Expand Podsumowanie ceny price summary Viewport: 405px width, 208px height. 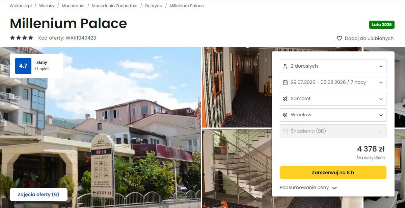tap(308, 187)
